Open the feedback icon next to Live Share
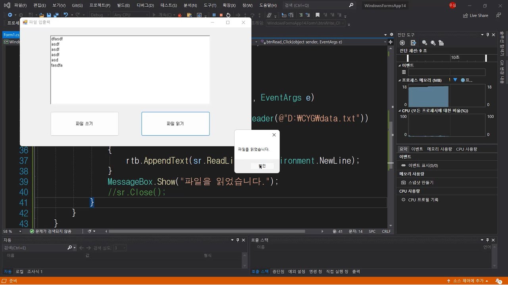 pos(498,15)
